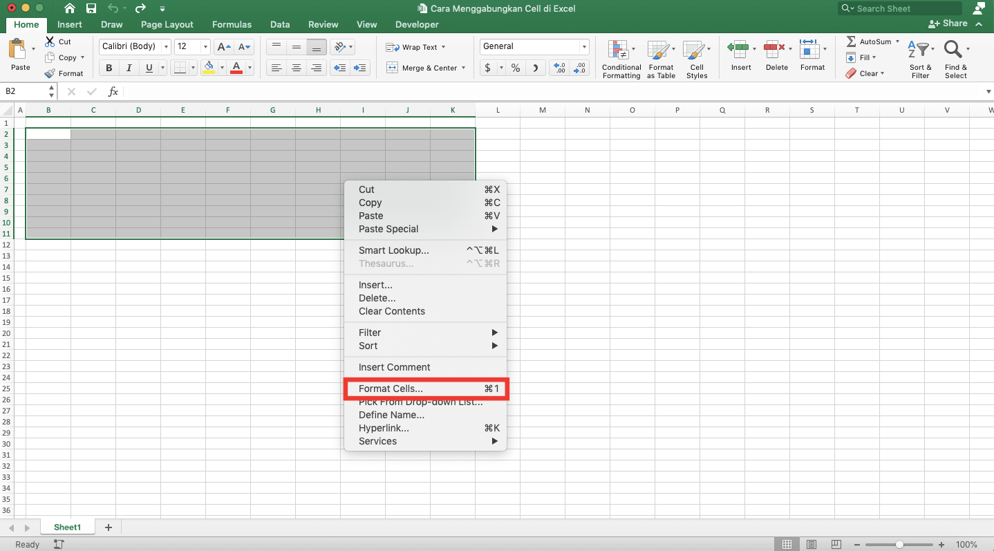This screenshot has height=551, width=994.
Task: Open Conditional Formatting
Action: 621,59
